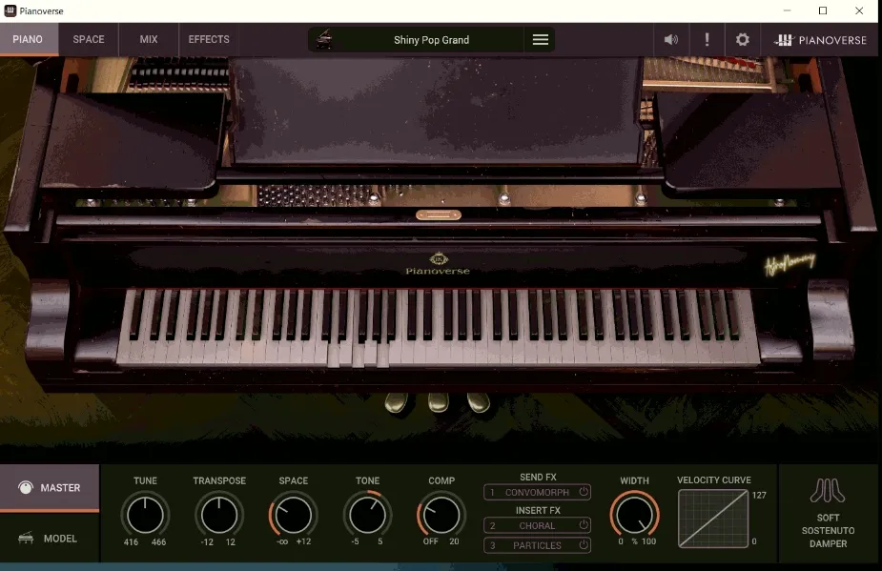Open the PIANO tab
This screenshot has height=571, width=882.
coord(28,39)
